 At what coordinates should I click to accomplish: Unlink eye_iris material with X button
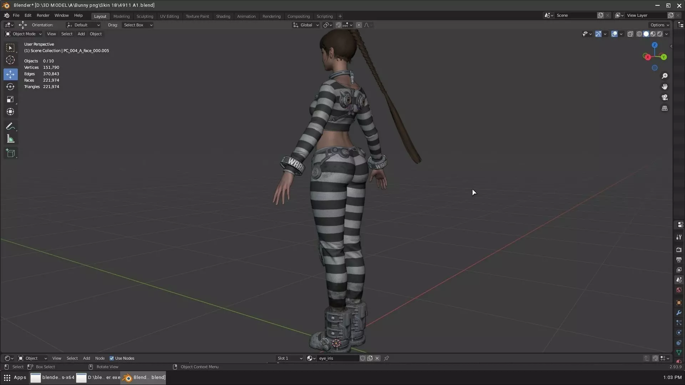(x=377, y=358)
